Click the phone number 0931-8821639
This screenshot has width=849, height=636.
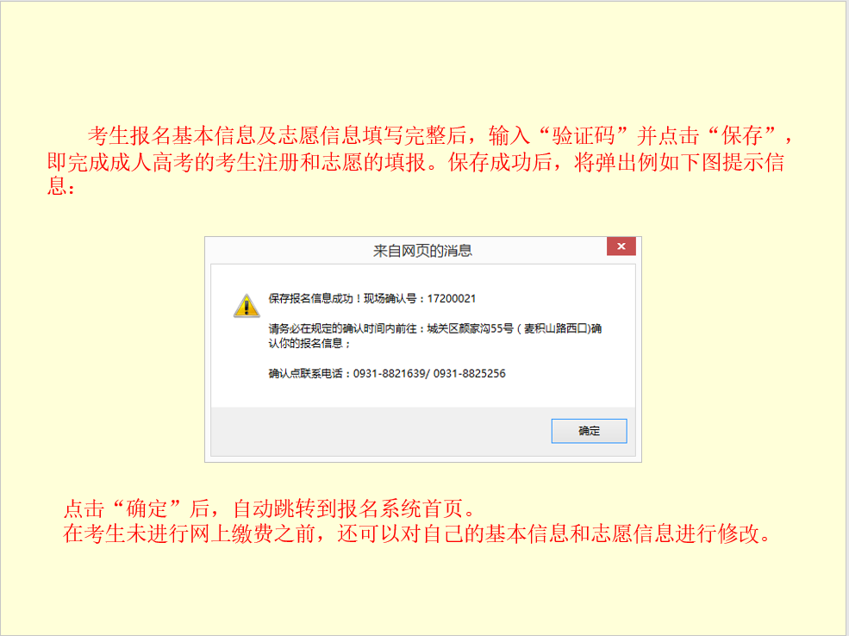pyautogui.click(x=390, y=373)
